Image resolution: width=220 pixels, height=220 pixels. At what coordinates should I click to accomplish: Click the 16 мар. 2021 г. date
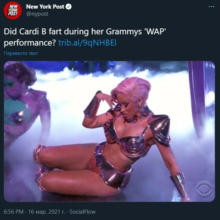pos(46,211)
